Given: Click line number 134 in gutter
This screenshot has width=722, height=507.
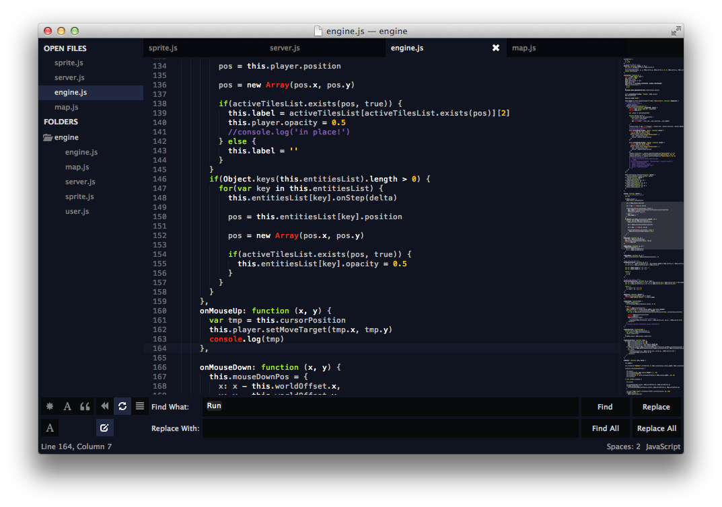Looking at the screenshot, I should [x=159, y=67].
